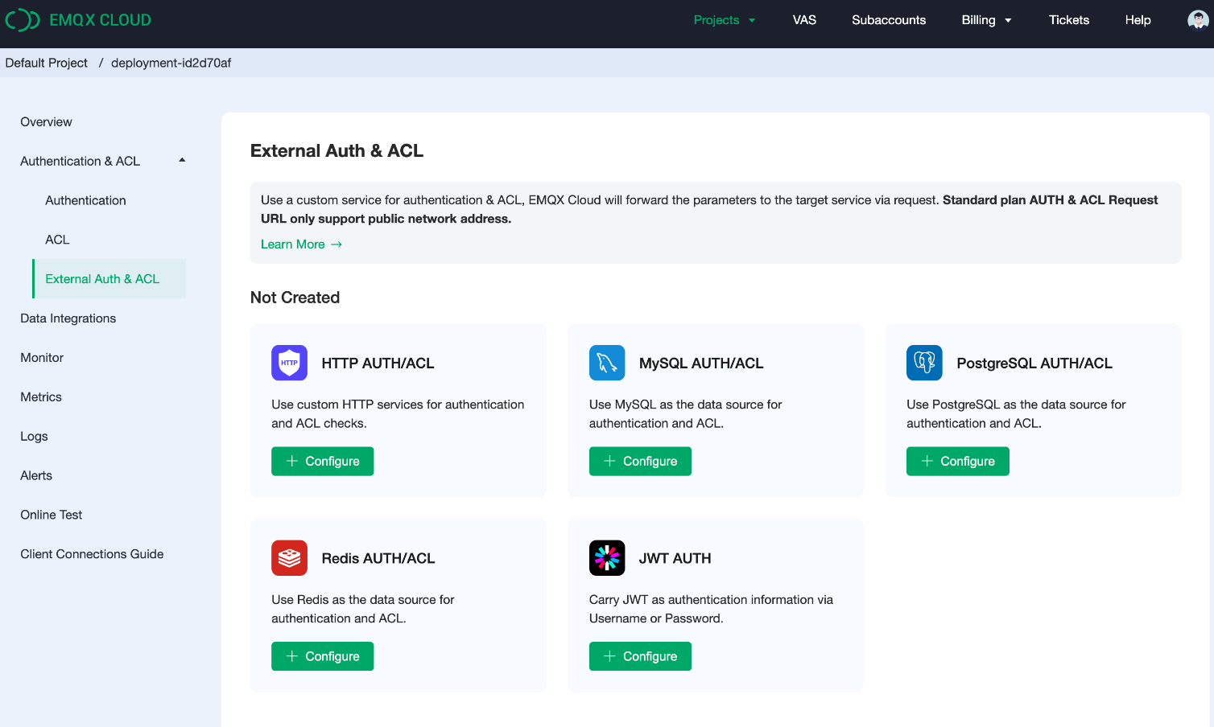The width and height of the screenshot is (1214, 727).
Task: Click Configure under JWT AUTH
Action: (640, 656)
